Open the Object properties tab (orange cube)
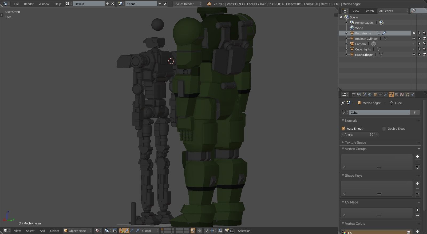427x234 pixels. click(375, 94)
